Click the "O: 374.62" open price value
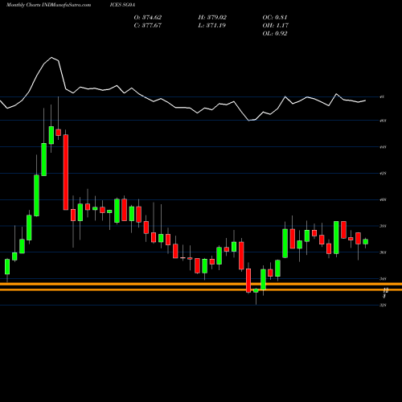 (148, 18)
